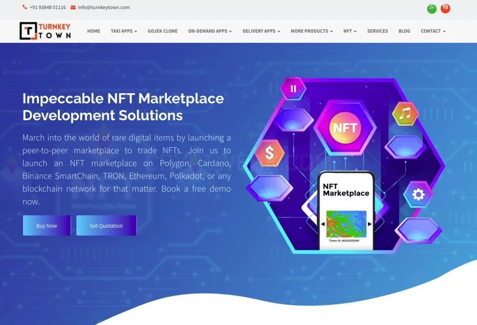Click the Get Quotation button
The width and height of the screenshot is (477, 325).
106,225
